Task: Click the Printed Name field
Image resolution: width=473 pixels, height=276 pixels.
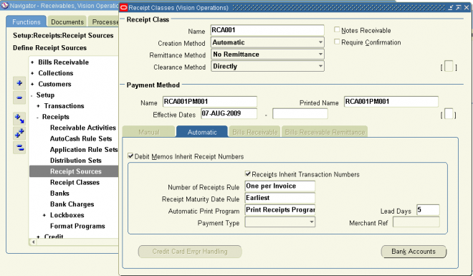Action: [x=391, y=102]
